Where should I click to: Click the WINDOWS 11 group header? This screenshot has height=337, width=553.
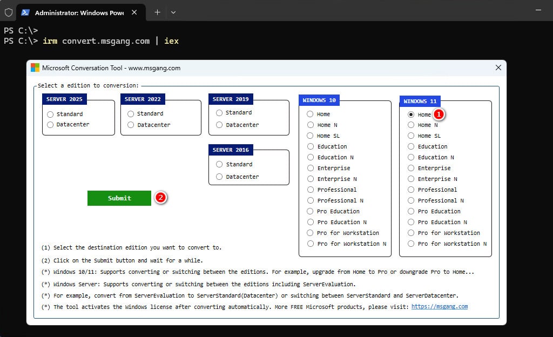420,101
